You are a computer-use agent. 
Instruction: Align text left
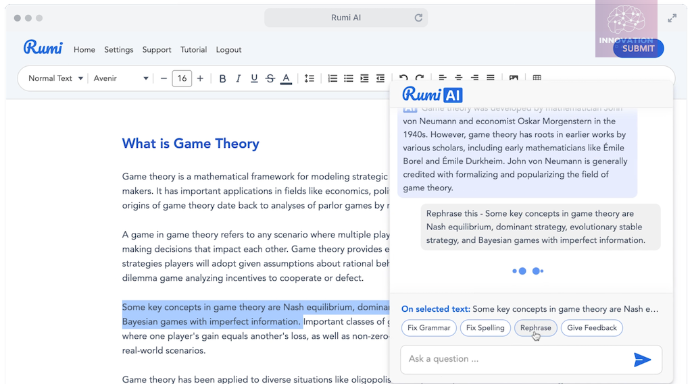point(443,77)
